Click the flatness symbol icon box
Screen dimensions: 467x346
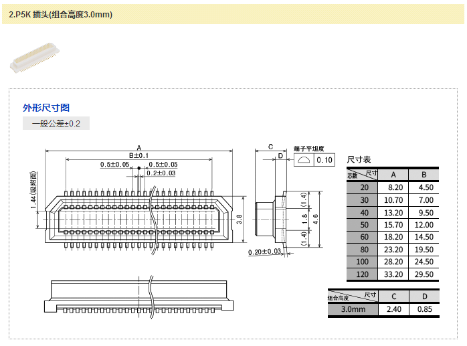304,160
